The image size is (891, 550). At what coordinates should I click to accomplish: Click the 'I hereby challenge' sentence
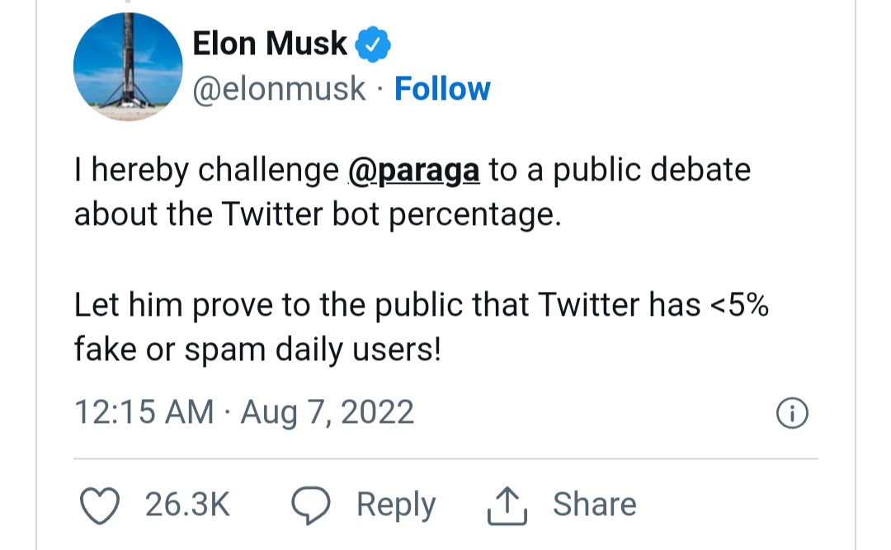pyautogui.click(x=206, y=171)
